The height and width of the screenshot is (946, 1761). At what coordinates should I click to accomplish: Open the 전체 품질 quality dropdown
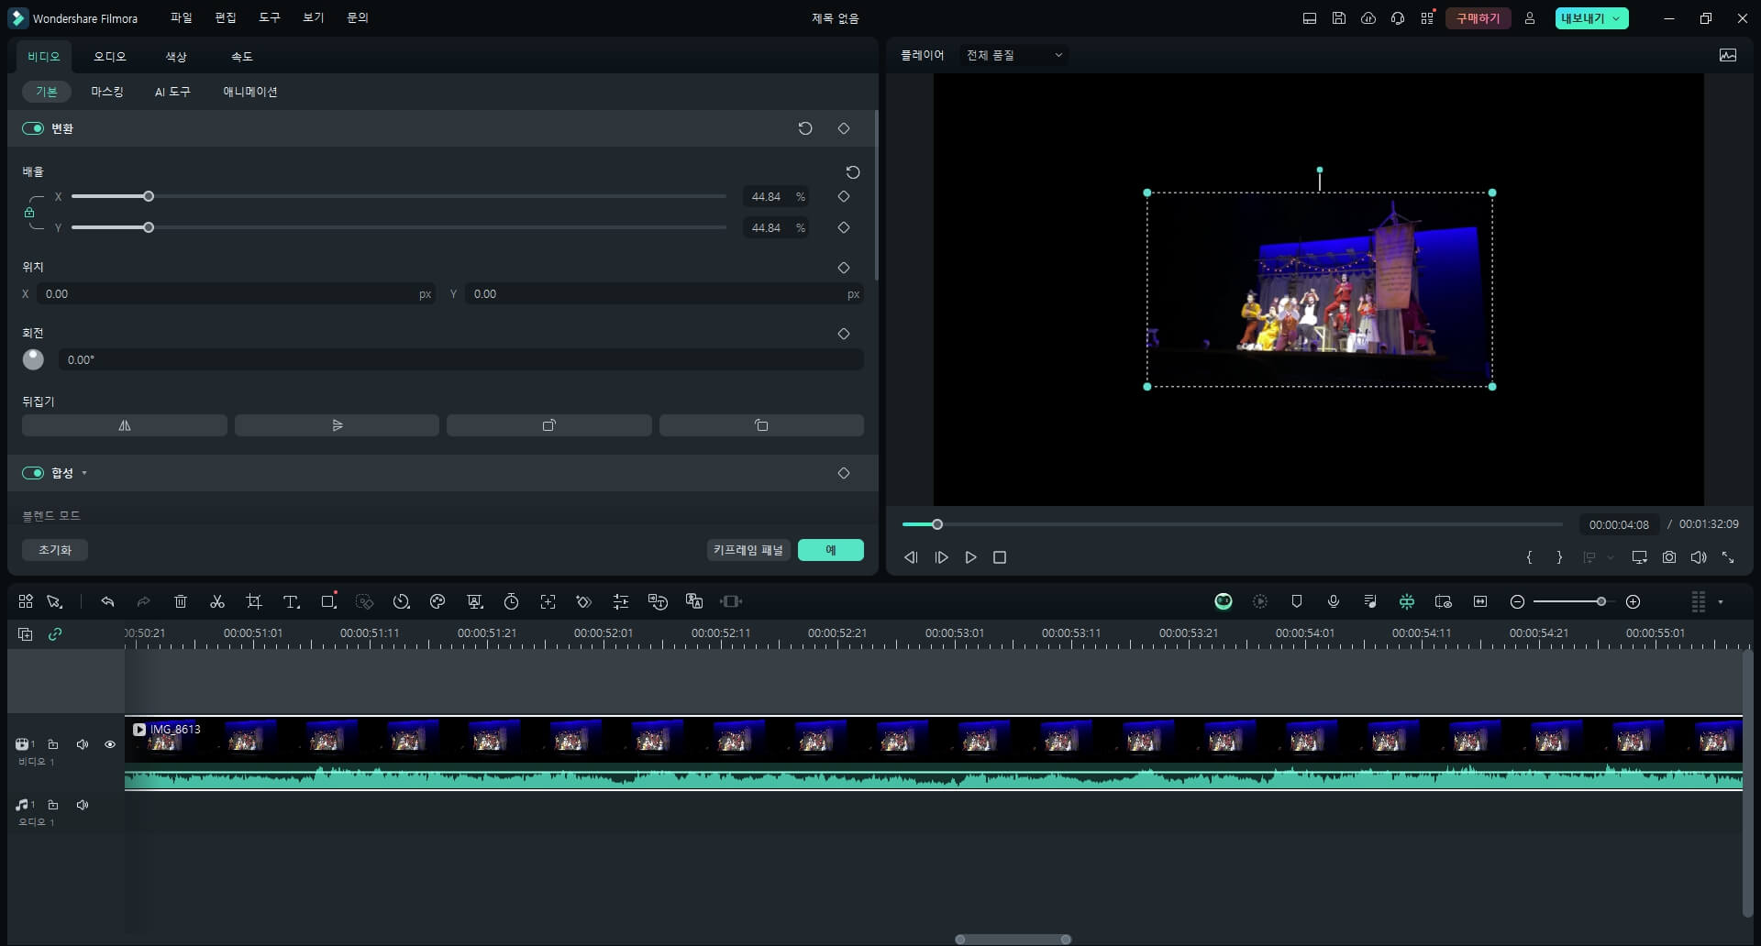pyautogui.click(x=1014, y=55)
